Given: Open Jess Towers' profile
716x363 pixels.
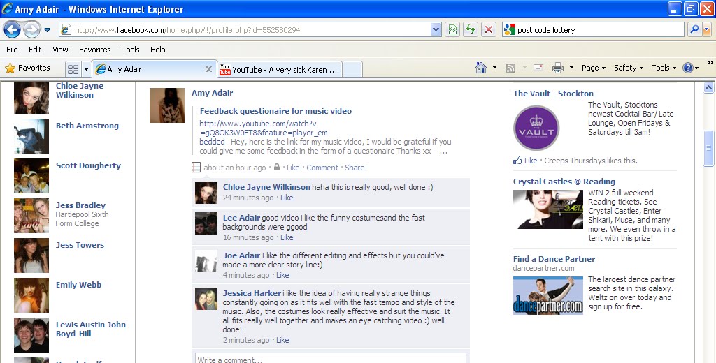Looking at the screenshot, I should tap(80, 245).
